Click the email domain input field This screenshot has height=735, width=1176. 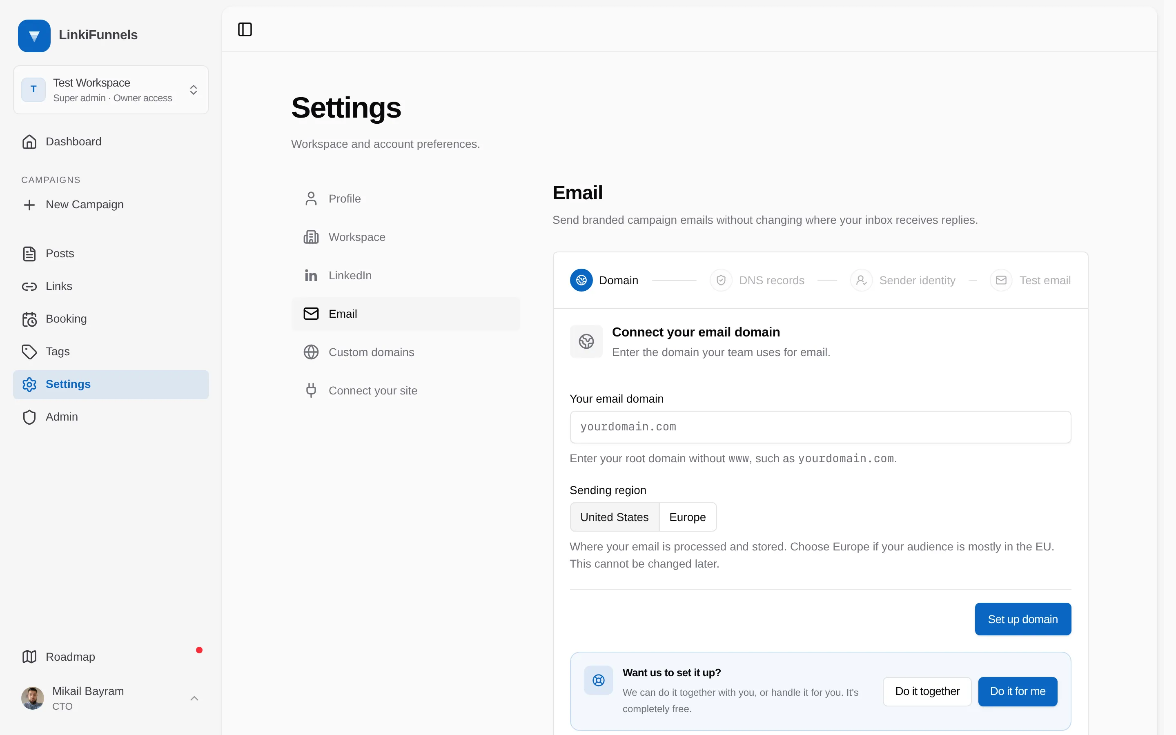coord(820,427)
